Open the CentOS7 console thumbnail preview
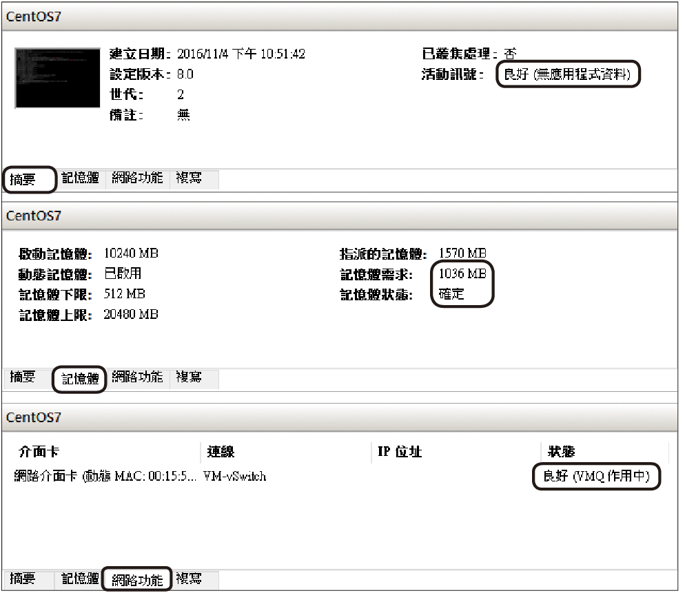 click(x=58, y=78)
